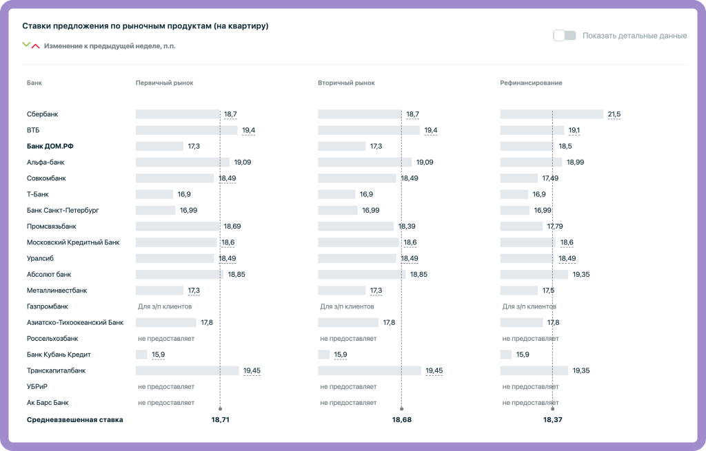706x451 pixels.
Task: Click the Сбербанк refinancing rate 21,5
Action: point(614,114)
